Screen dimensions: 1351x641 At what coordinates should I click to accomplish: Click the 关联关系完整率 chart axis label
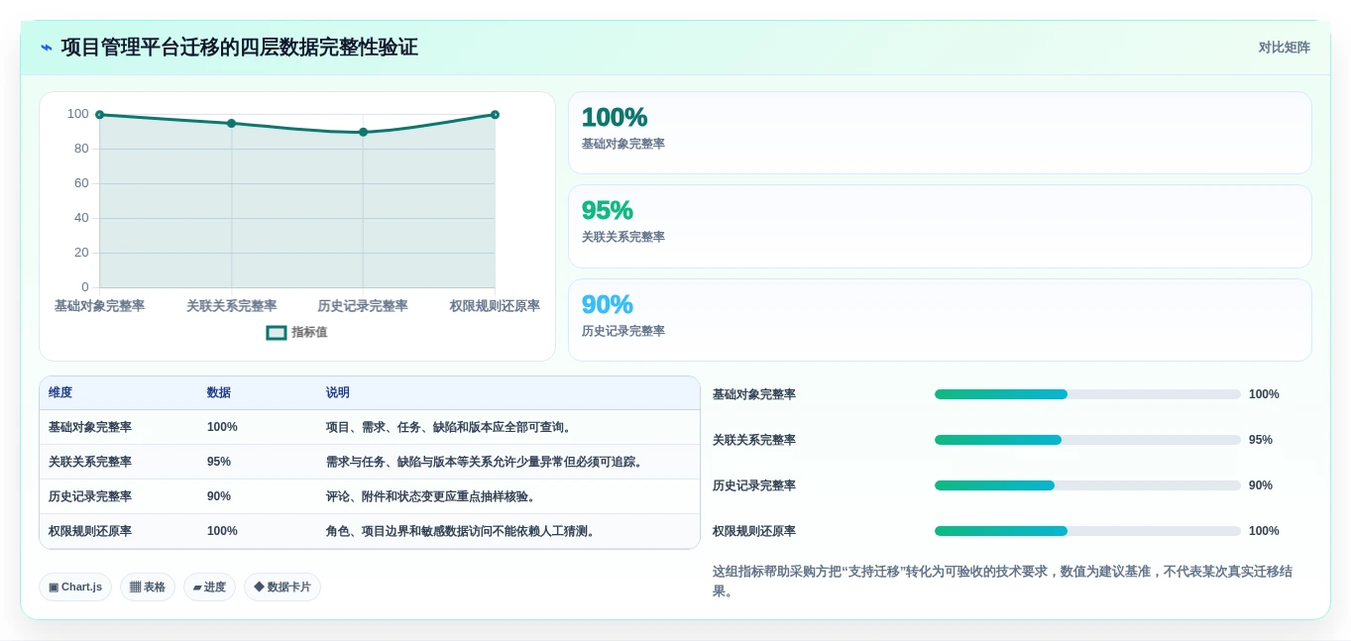(232, 306)
